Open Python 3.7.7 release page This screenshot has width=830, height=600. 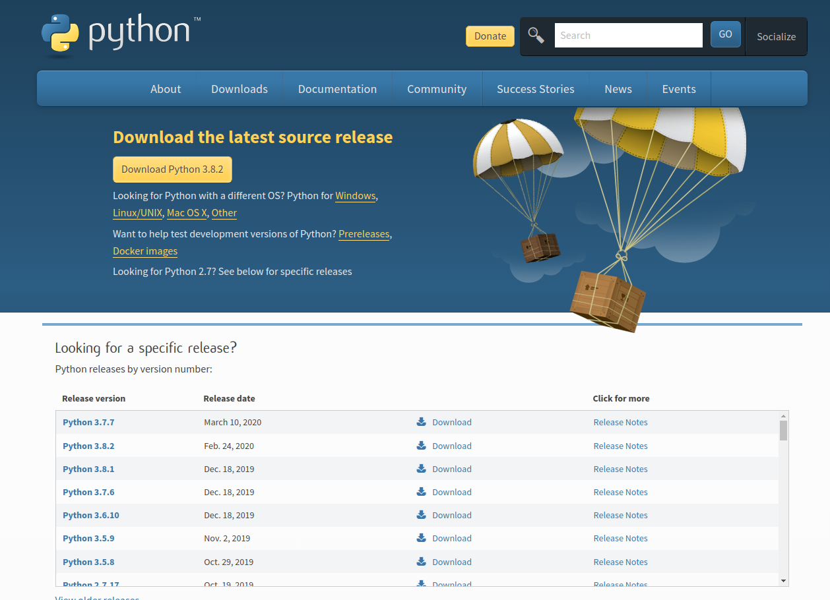click(88, 422)
